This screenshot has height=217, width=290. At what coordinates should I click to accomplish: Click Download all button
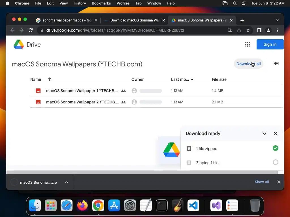click(x=248, y=64)
